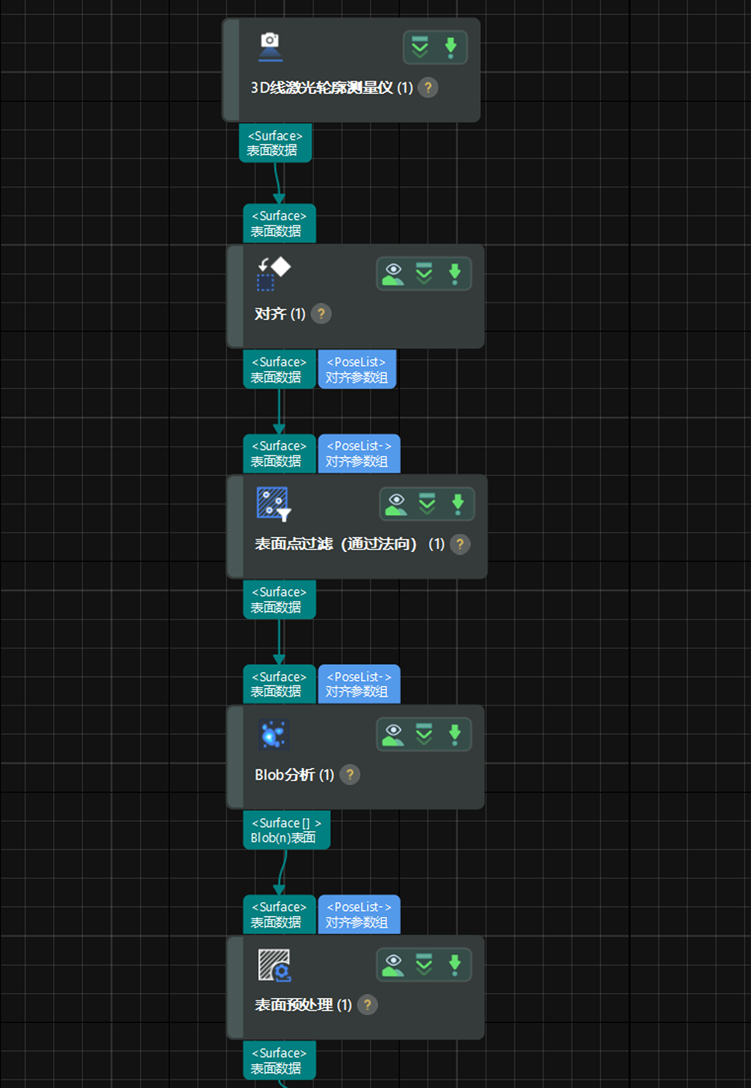Toggle visualization eye on 对齐 (1)
This screenshot has height=1088, width=751.
pyautogui.click(x=393, y=274)
